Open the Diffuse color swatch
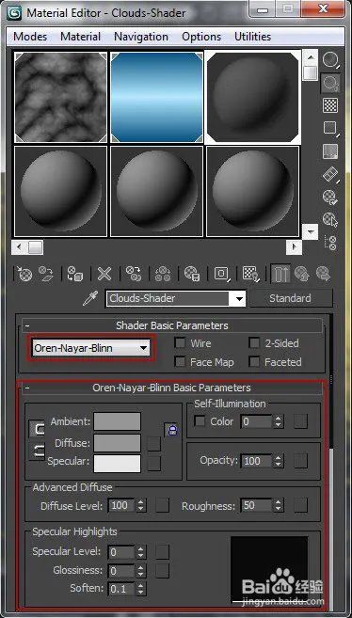 [x=117, y=443]
